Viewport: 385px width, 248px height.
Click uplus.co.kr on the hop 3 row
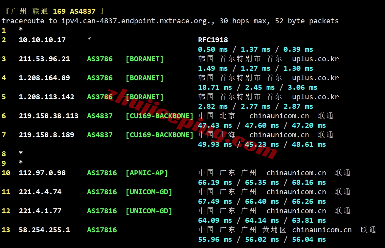click(315, 59)
